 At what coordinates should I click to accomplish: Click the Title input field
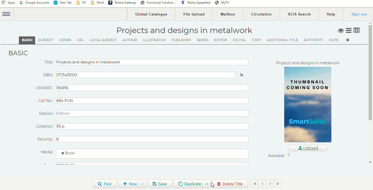(x=152, y=62)
